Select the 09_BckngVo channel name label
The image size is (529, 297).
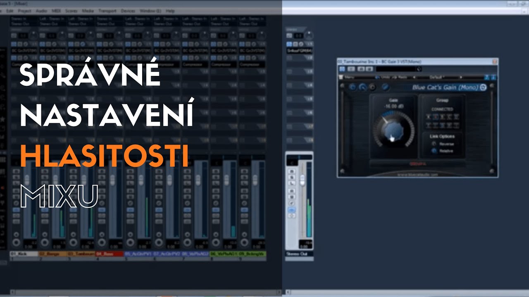pos(252,254)
